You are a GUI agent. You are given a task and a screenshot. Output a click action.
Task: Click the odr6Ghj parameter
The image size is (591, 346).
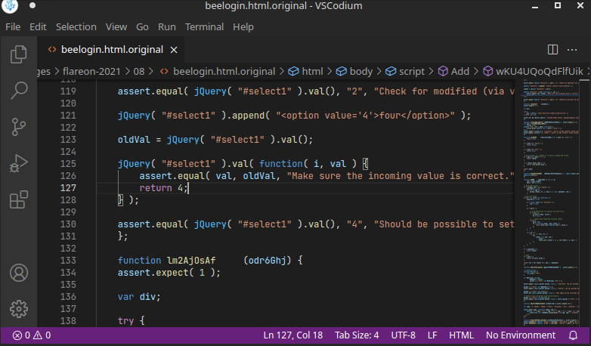tap(268, 261)
